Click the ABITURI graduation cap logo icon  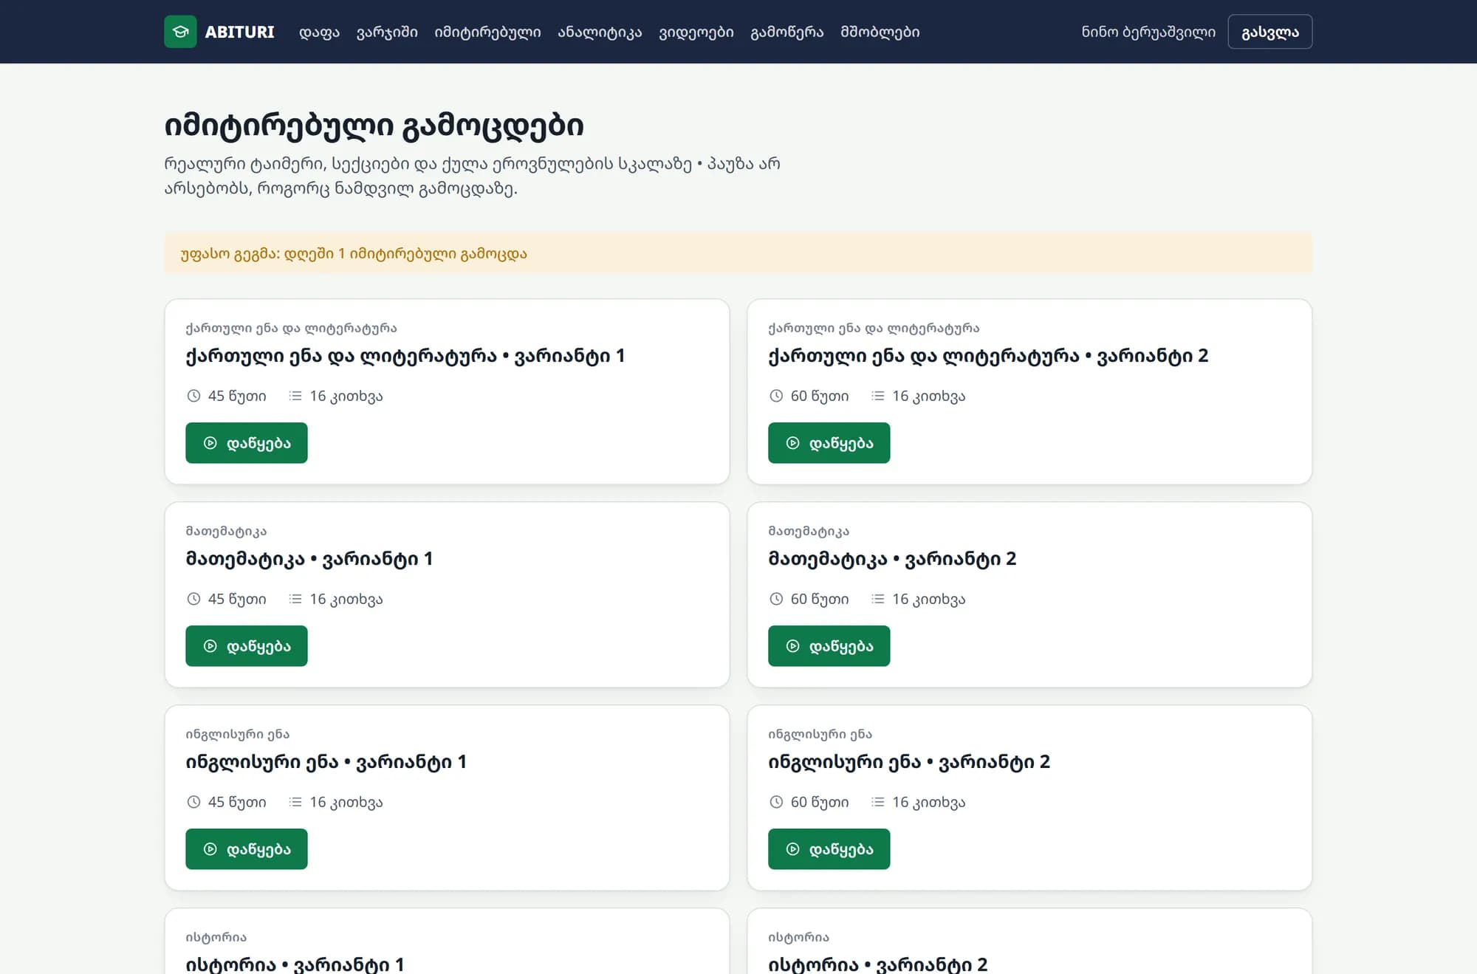coord(180,32)
